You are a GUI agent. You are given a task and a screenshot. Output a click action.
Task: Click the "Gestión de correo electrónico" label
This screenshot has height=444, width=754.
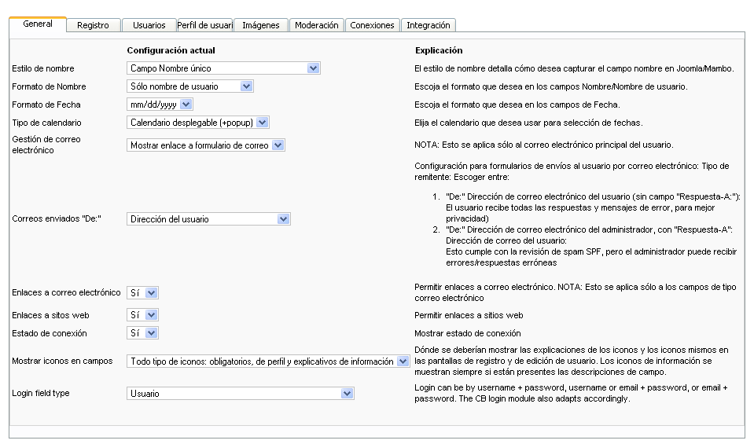46,145
